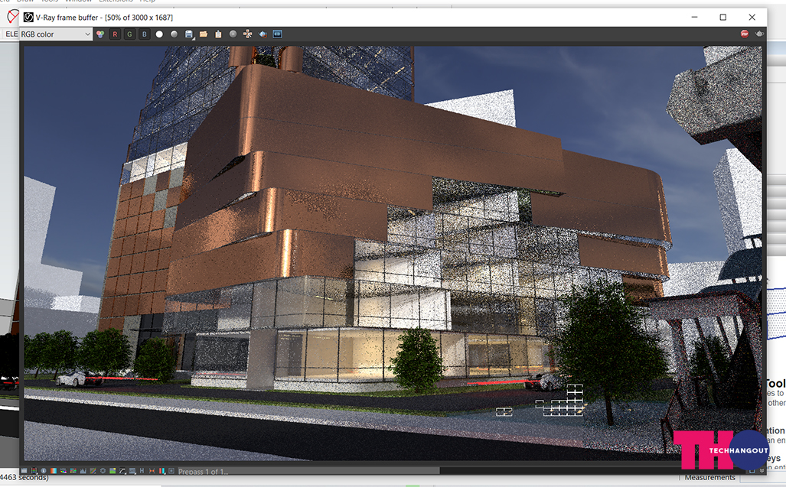Open lens effects settings icon
The height and width of the screenshot is (487, 786).
(171, 471)
